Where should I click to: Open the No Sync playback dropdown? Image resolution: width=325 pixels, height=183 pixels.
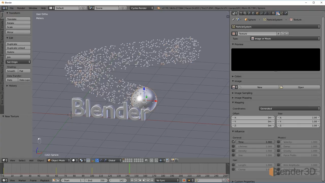click(x=167, y=180)
